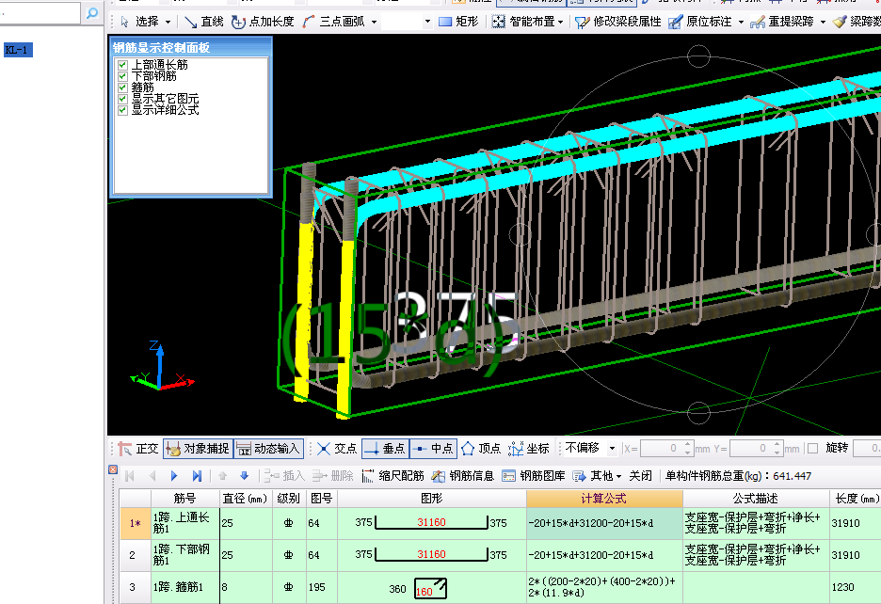Viewport: 881px width, 604px height.
Task: Click 修改梁段属性 tool
Action: tap(618, 22)
